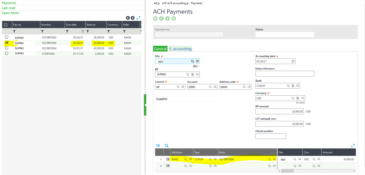This screenshot has height=175, width=365.
Task: Click the Site field lookup magnifier
Action: (192, 61)
